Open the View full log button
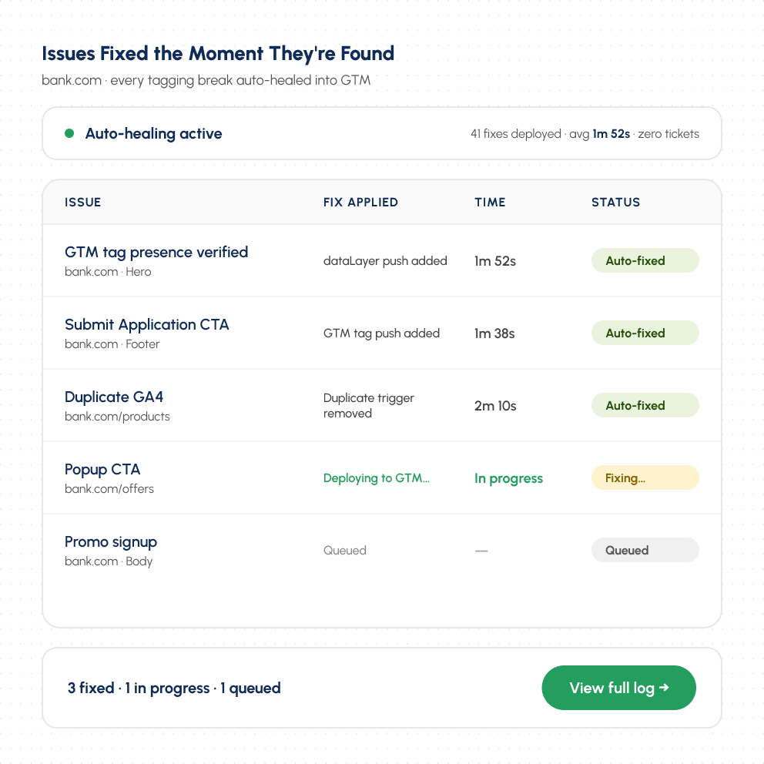Screen dimensions: 764x764 (x=618, y=688)
